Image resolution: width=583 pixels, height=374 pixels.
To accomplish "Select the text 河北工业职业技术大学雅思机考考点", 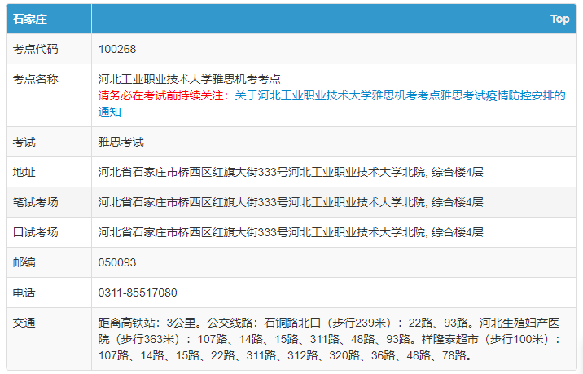I will [x=189, y=79].
